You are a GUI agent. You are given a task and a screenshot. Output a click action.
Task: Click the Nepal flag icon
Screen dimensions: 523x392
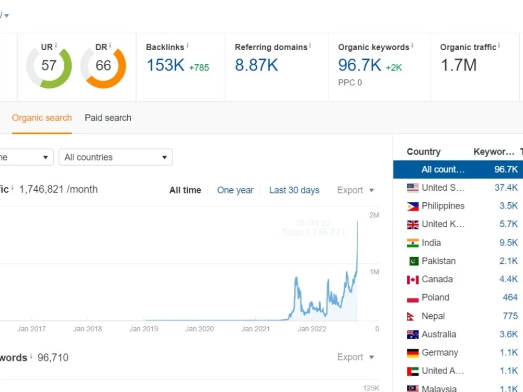pyautogui.click(x=411, y=316)
